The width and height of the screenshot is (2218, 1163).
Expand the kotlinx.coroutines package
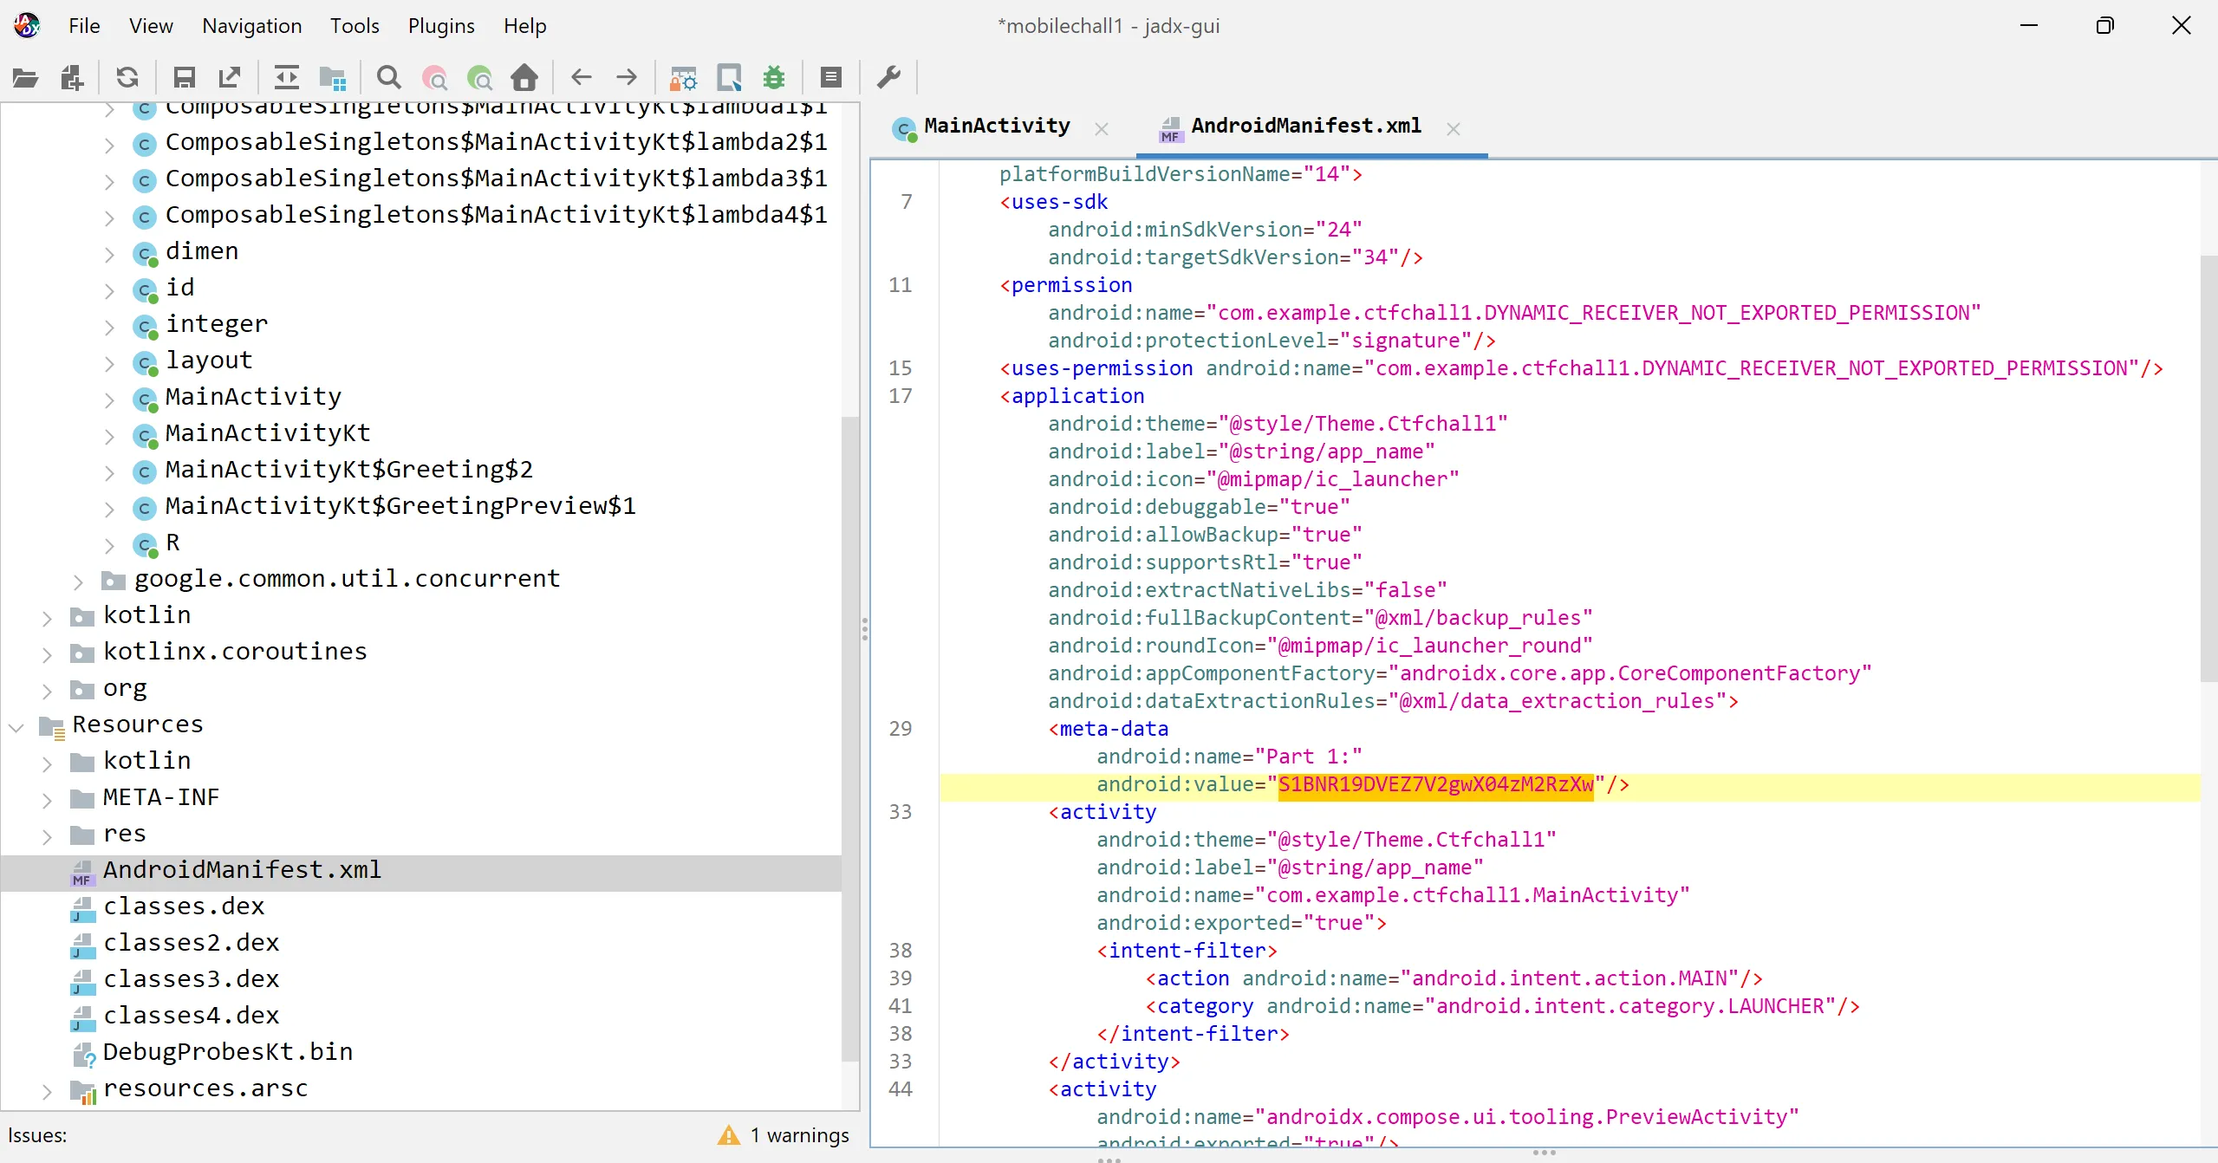pyautogui.click(x=48, y=653)
